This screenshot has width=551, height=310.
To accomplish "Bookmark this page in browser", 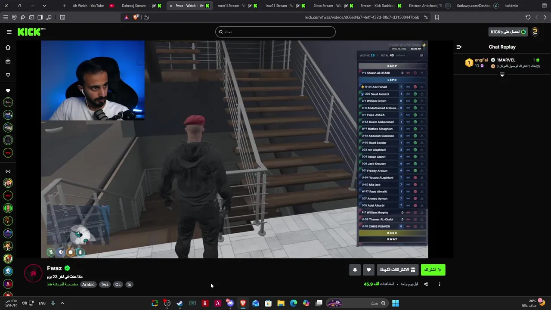I will pyautogui.click(x=437, y=17).
